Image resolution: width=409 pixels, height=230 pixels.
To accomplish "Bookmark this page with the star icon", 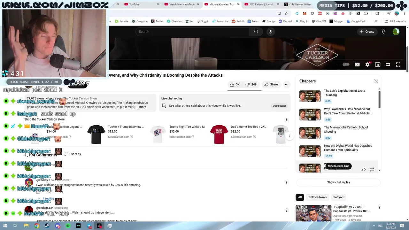I will (x=286, y=13).
